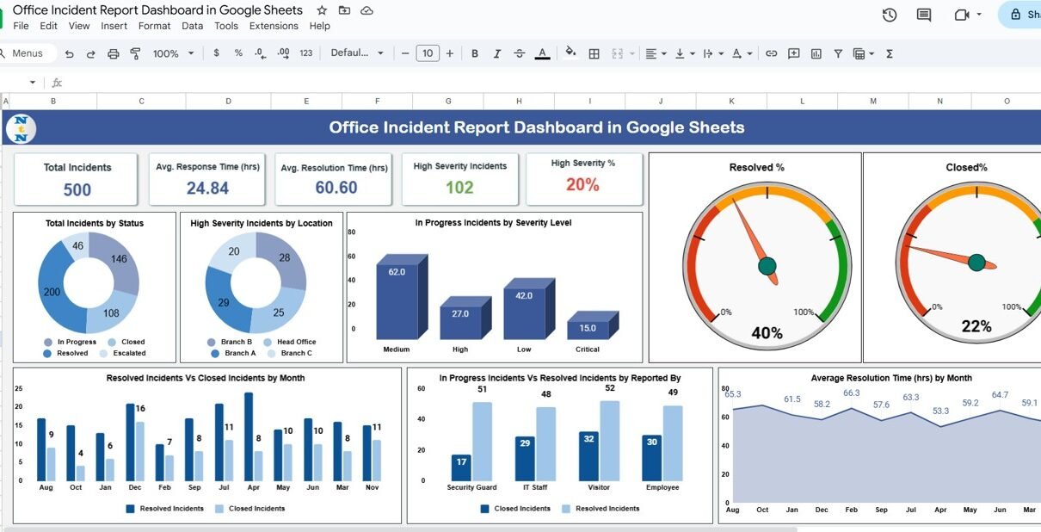Increase font size with plus button
This screenshot has height=532, width=1041.
[448, 53]
